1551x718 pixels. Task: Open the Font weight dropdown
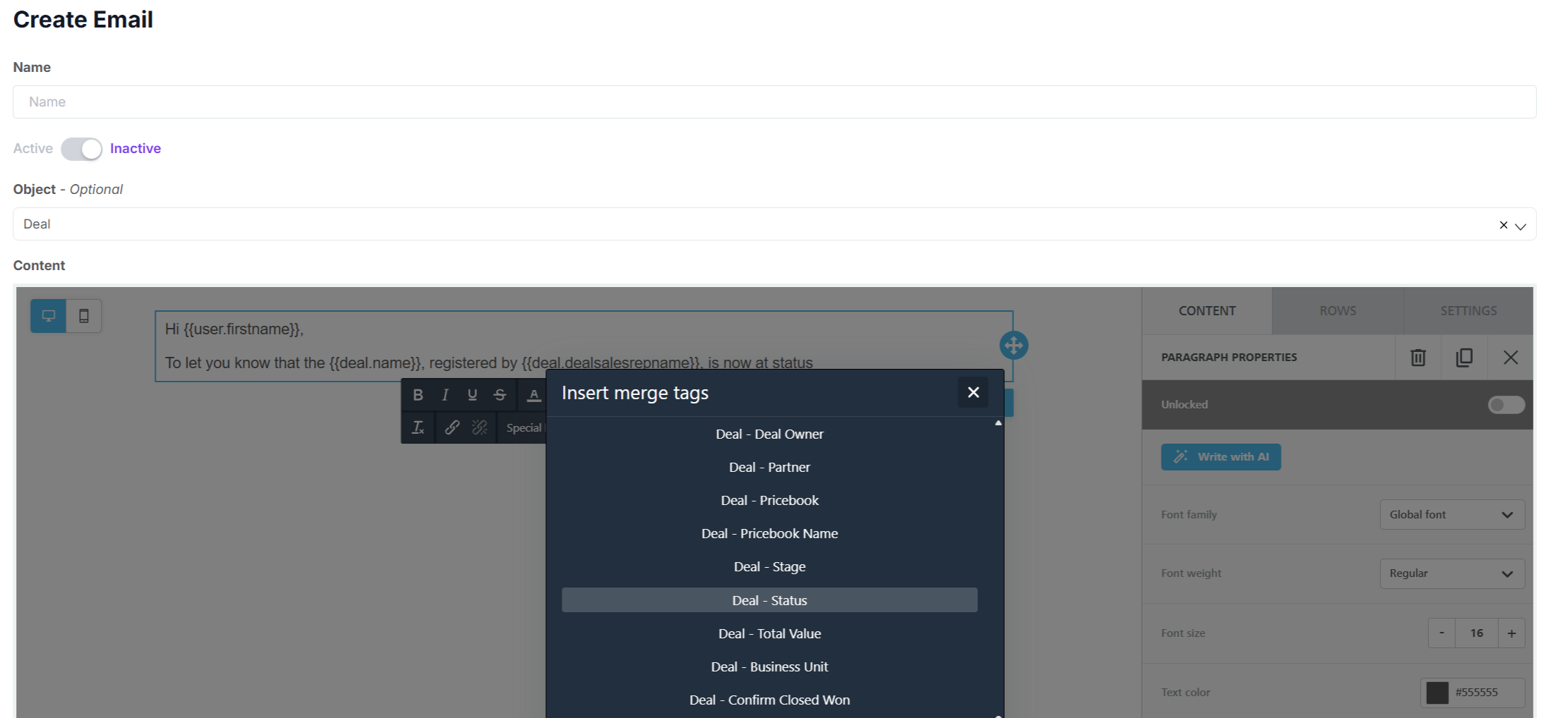(1452, 573)
